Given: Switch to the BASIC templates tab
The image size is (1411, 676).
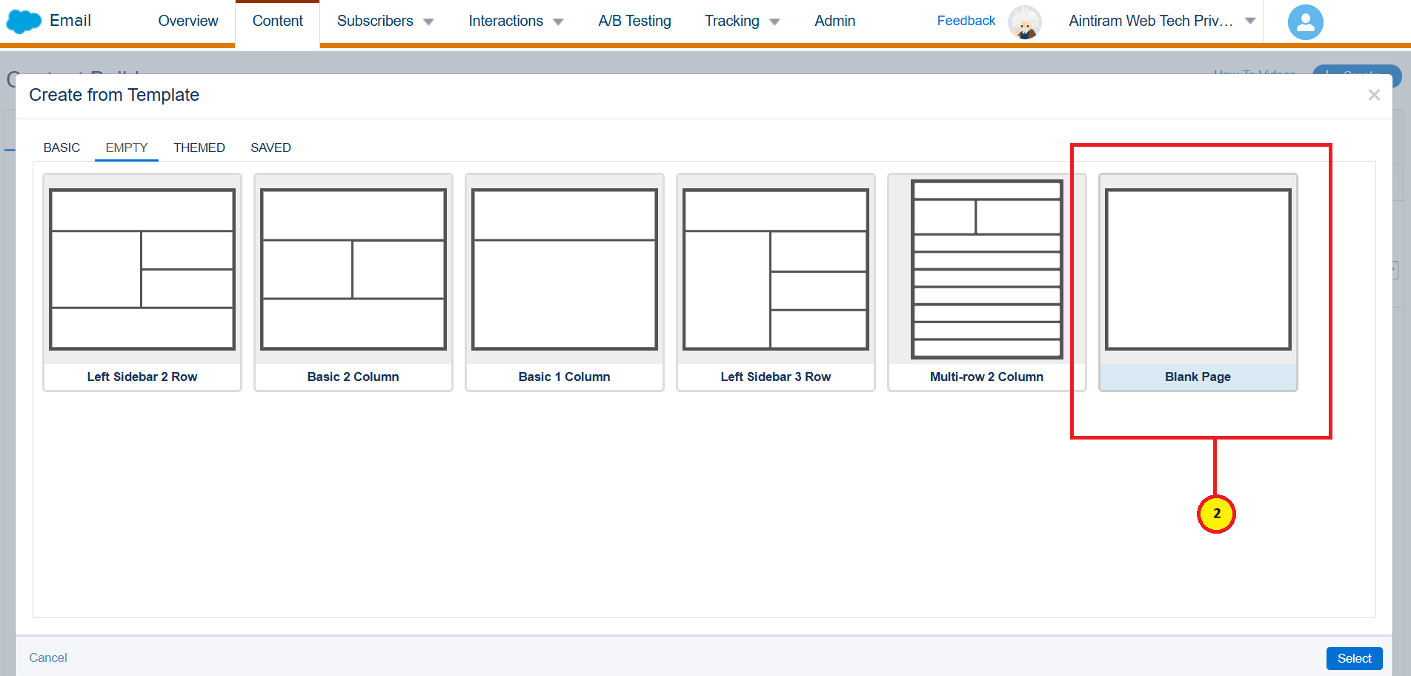Looking at the screenshot, I should 62,148.
